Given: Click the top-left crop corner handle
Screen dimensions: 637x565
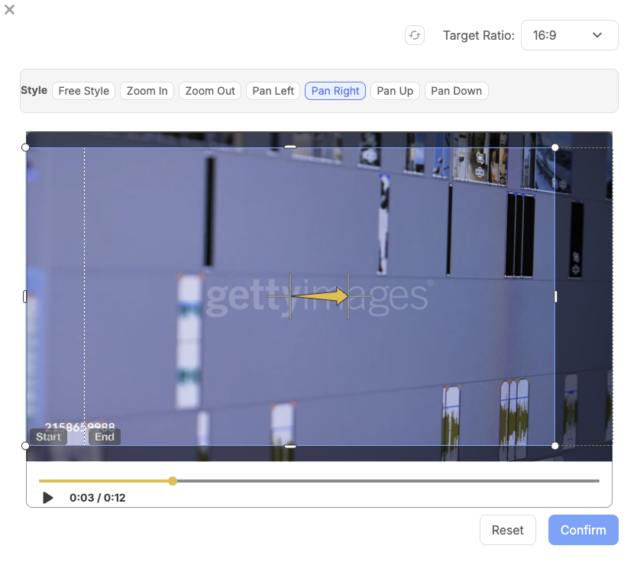Looking at the screenshot, I should click(x=25, y=147).
